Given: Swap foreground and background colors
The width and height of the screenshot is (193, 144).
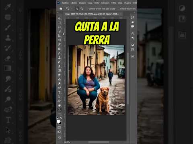Looking at the screenshot, I should [61, 118].
